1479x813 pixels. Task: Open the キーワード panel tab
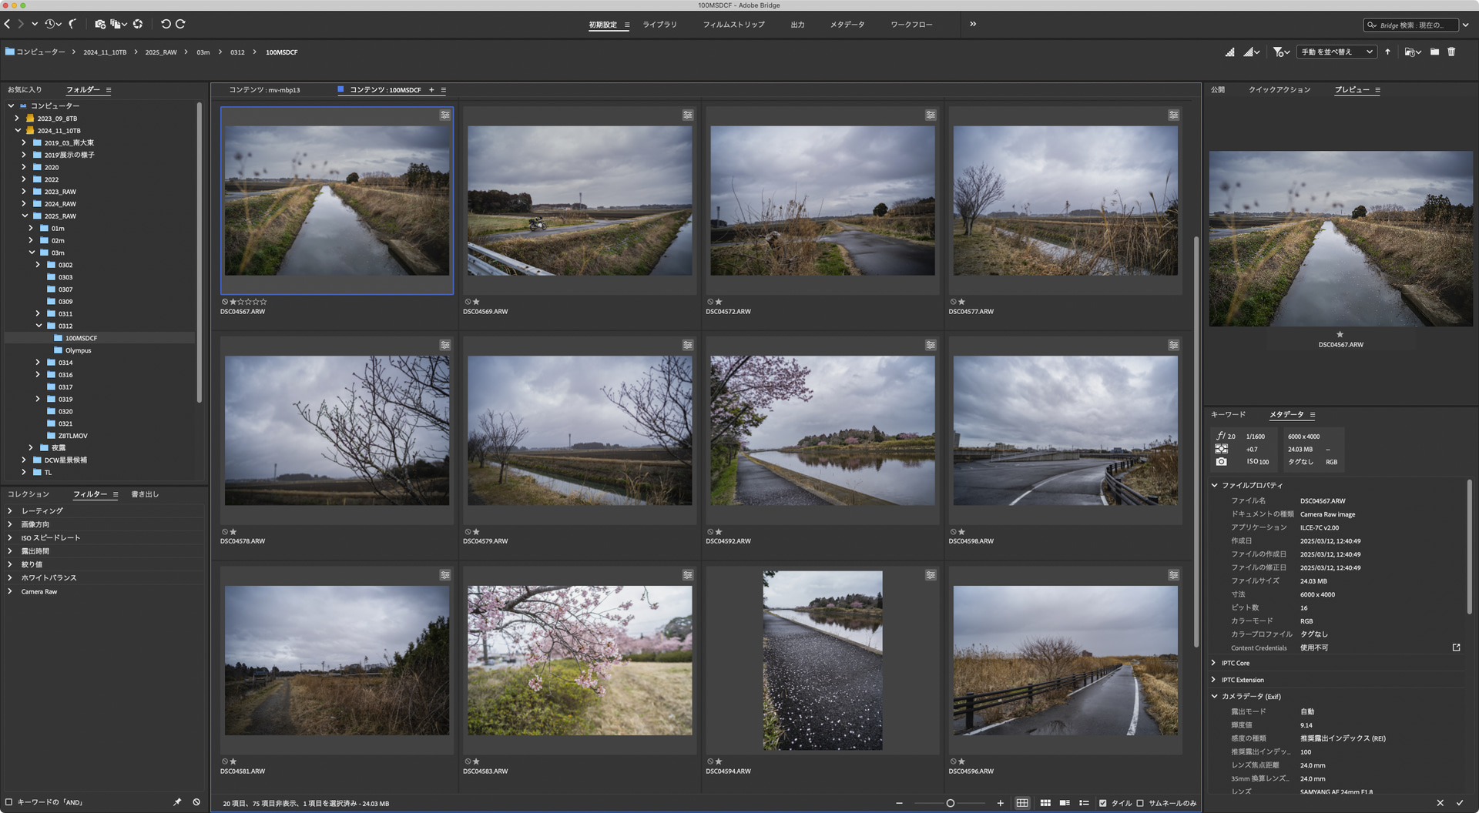[1228, 414]
